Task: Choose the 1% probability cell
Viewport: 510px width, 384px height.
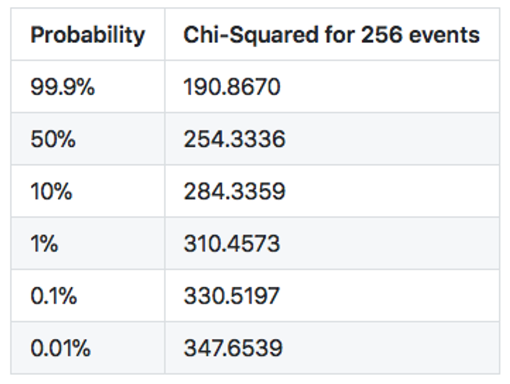Action: pos(44,243)
